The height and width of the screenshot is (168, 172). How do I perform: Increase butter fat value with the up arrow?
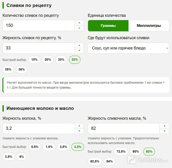[164, 126]
